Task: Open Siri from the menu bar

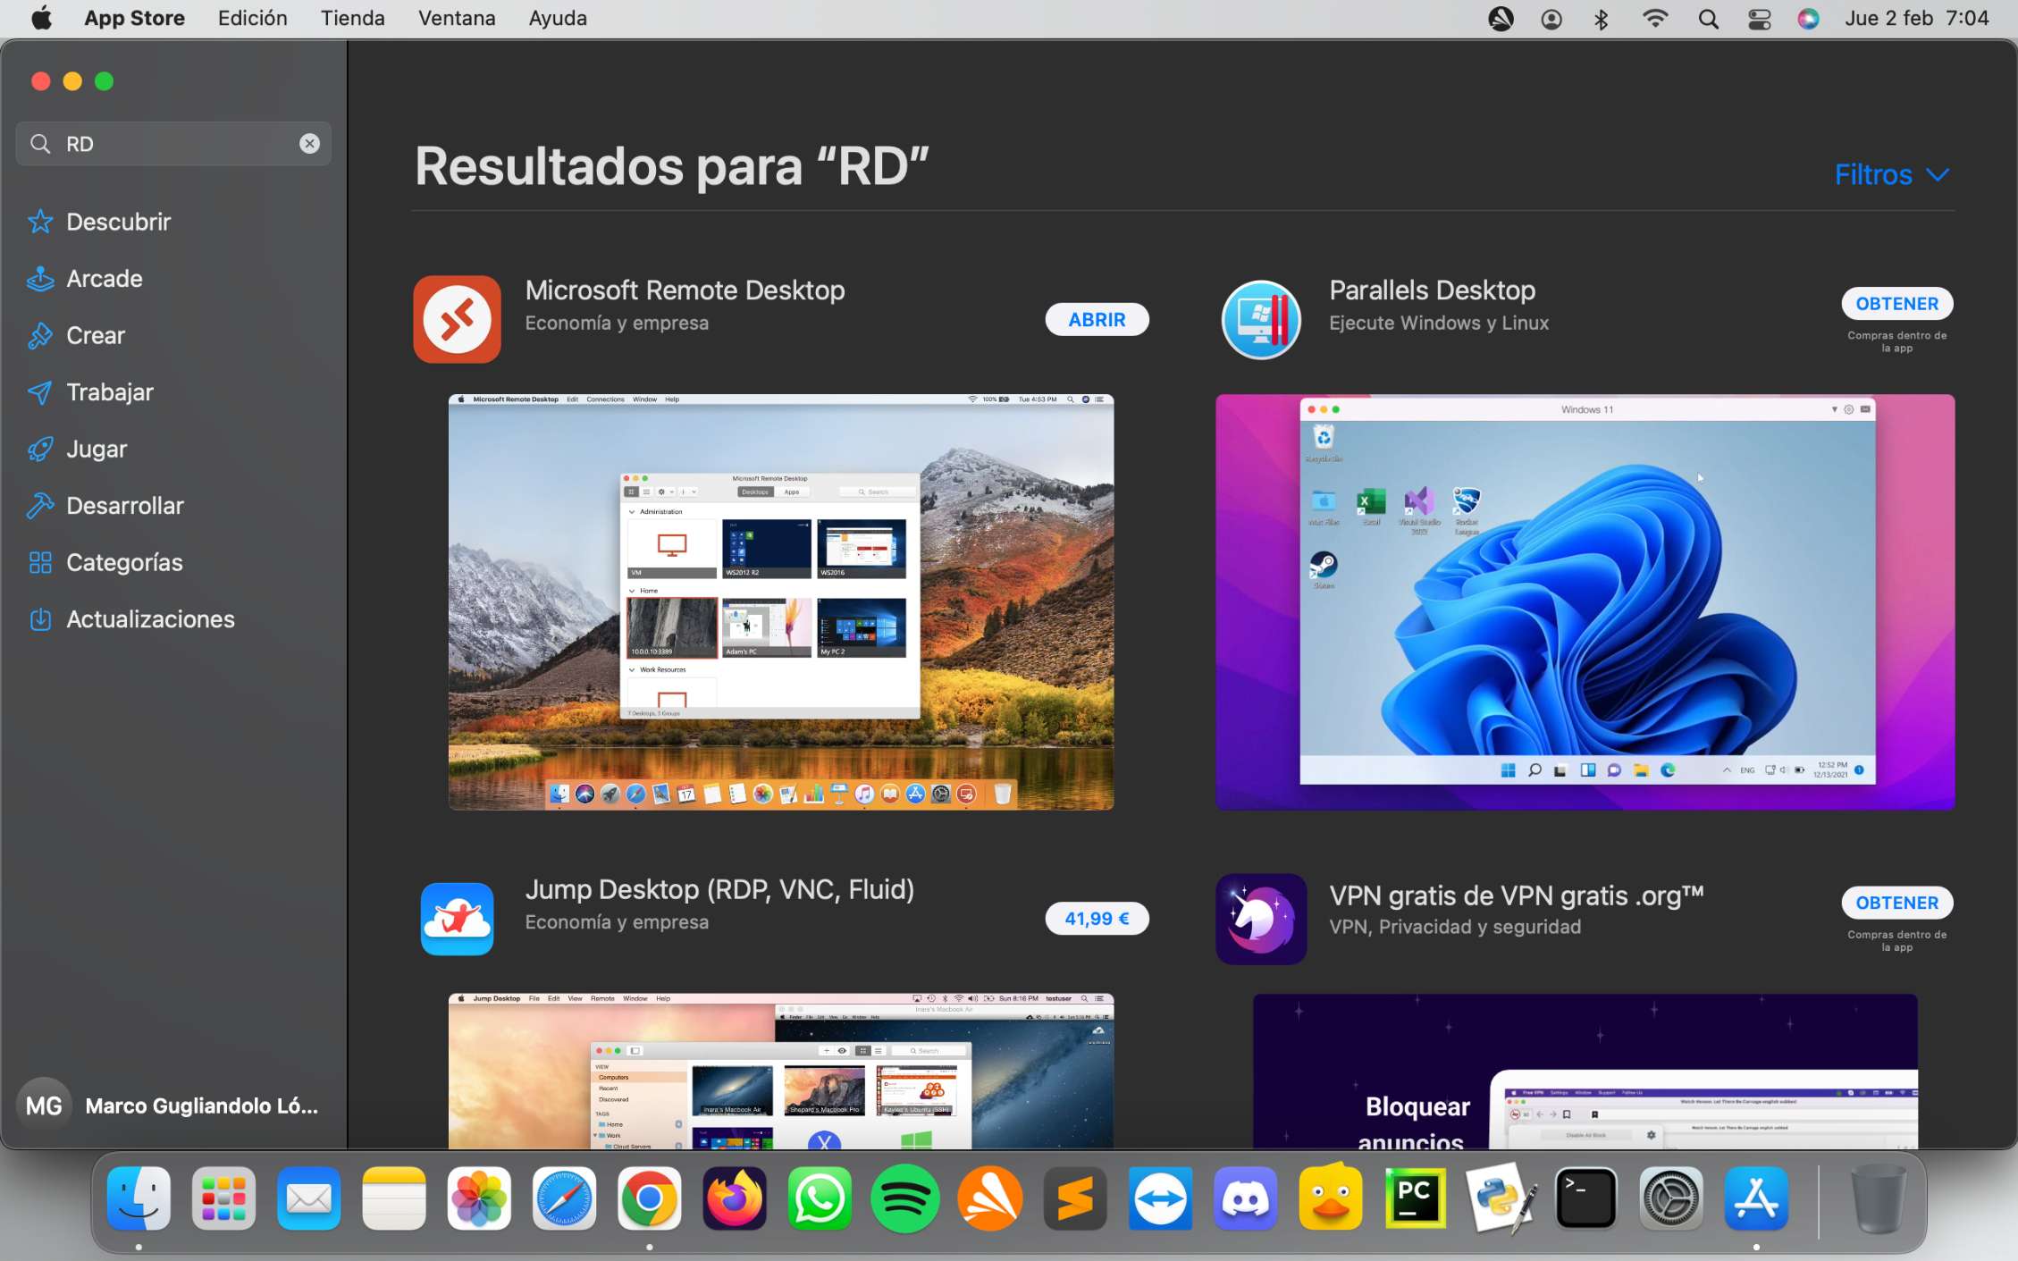Action: pyautogui.click(x=1808, y=19)
